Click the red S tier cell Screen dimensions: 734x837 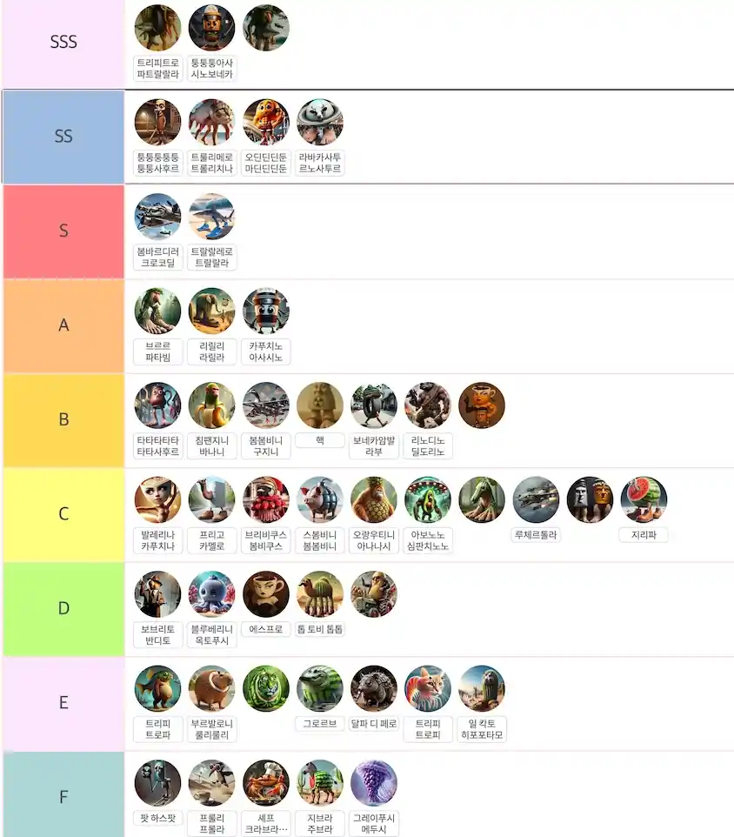pos(63,231)
